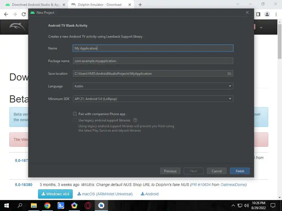Open the PR #10634 link

coord(201,185)
